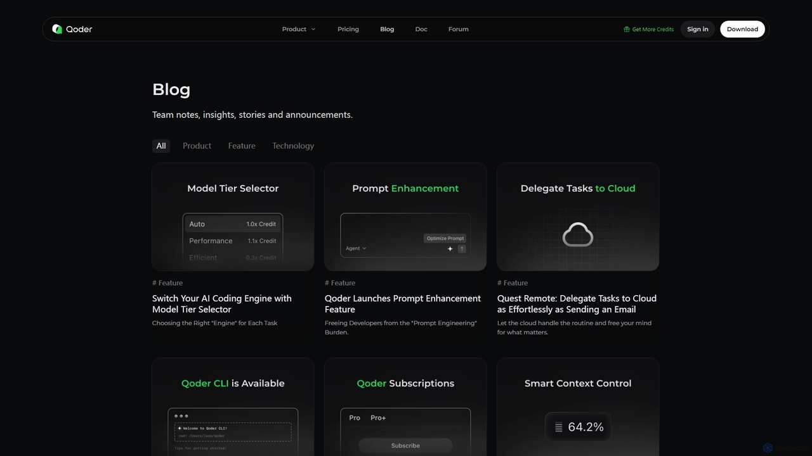Select the Technology filter tab
812x456 pixels.
pyautogui.click(x=293, y=146)
